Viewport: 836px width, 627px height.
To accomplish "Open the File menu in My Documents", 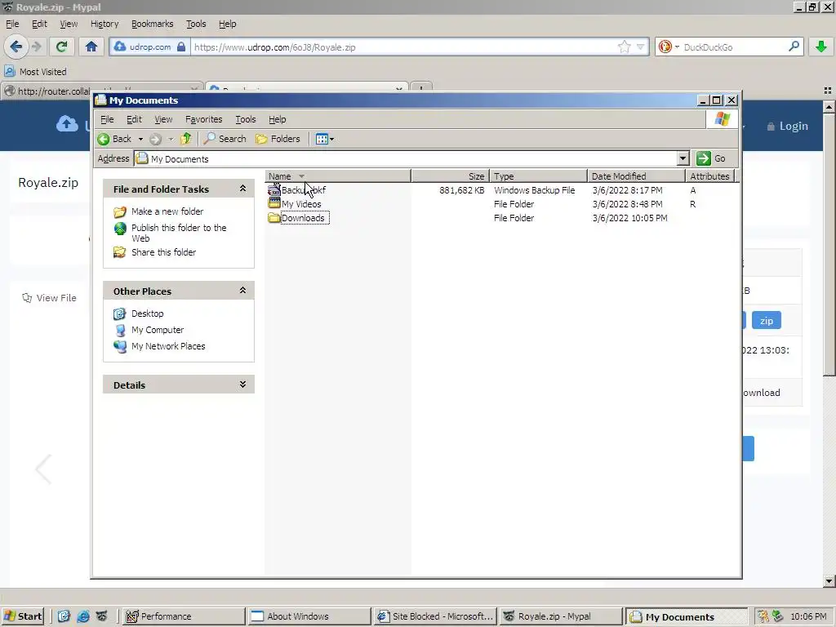I will tap(107, 119).
